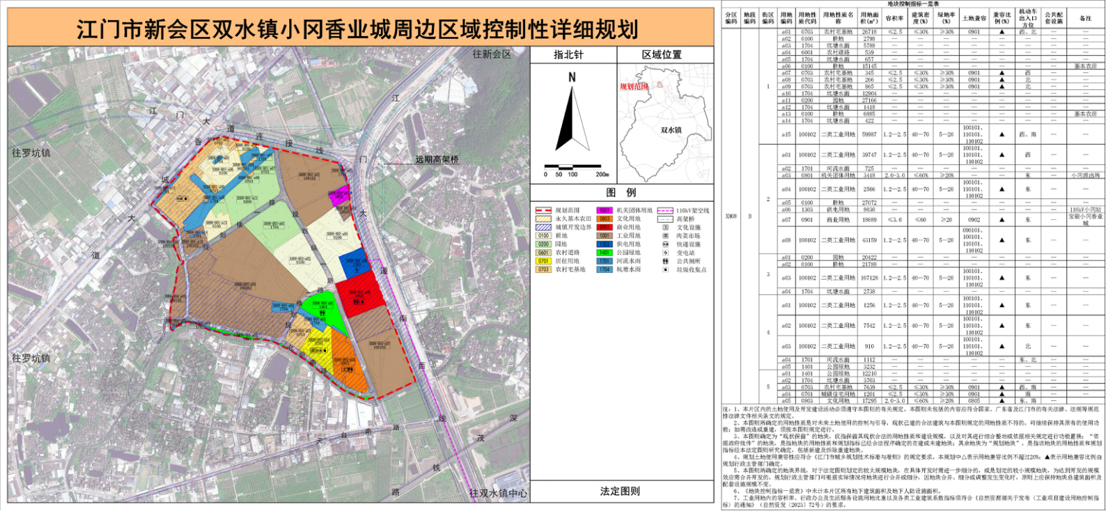The image size is (1106, 511).
Task: Select the brown 1001 工业用地 legend swatch
Action: tap(605, 235)
